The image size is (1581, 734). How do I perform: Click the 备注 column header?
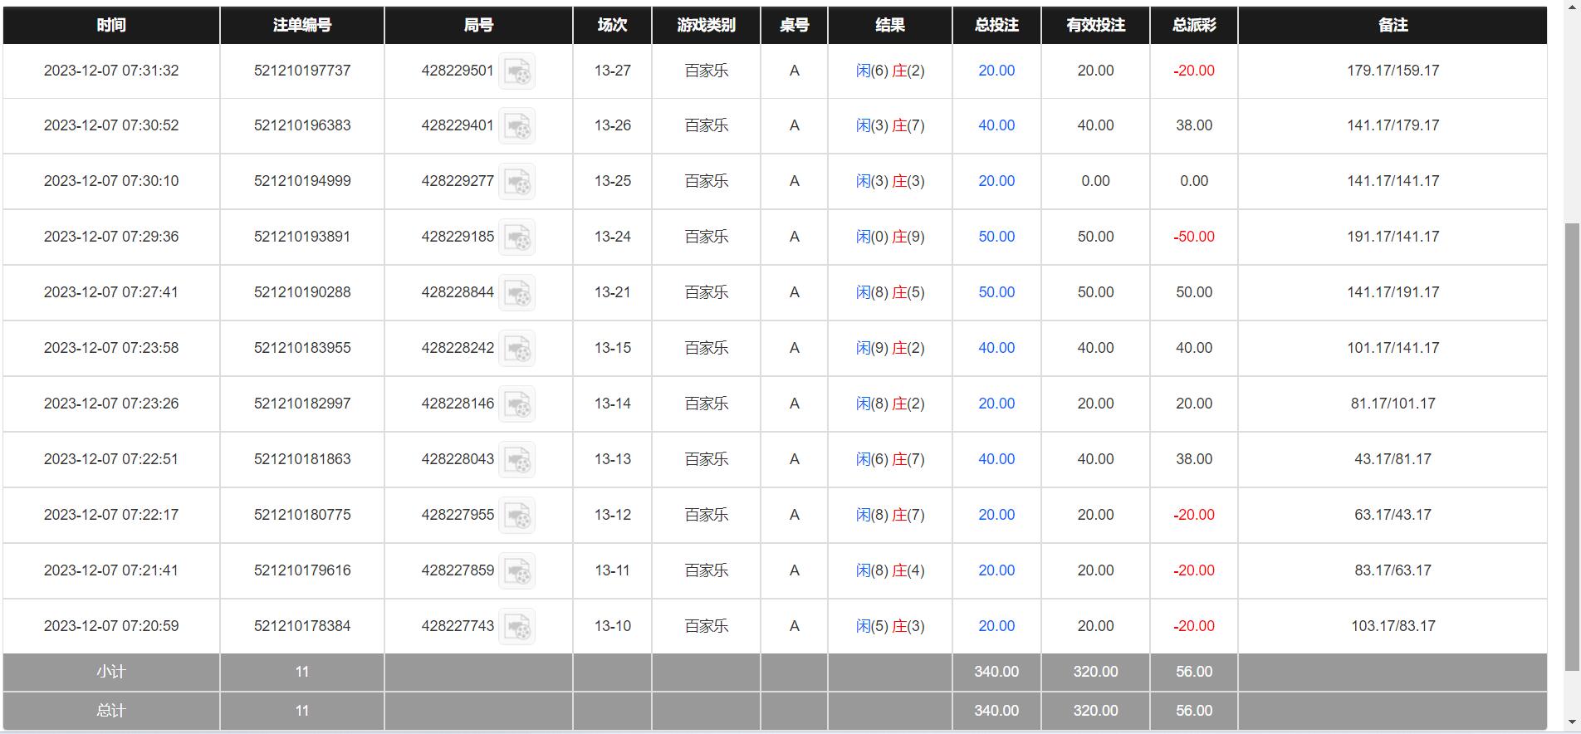point(1393,25)
